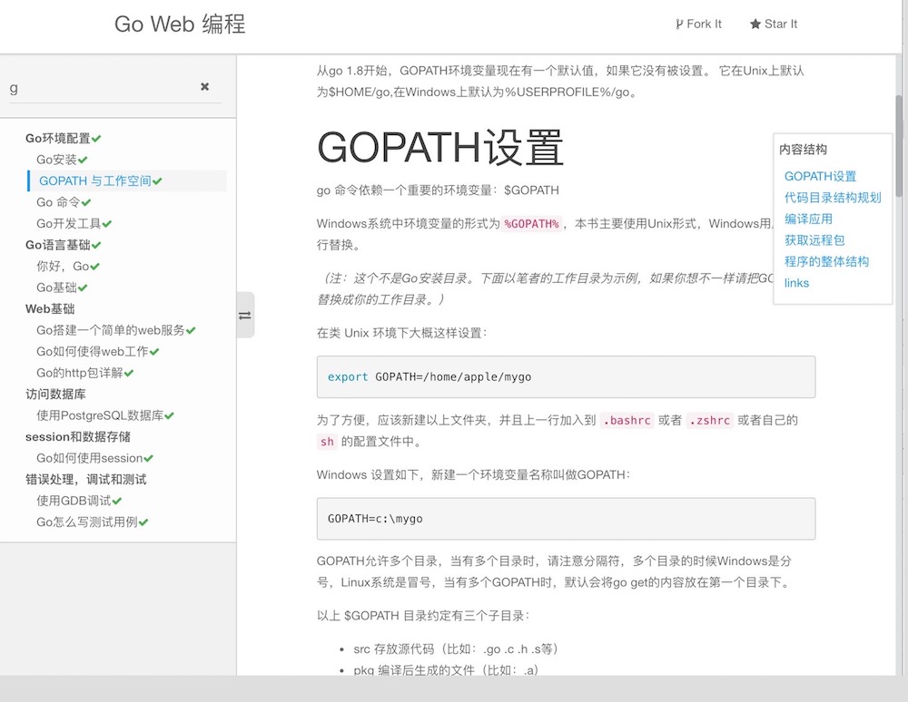Jump to GOPATH设置 in 内容结构

pos(820,176)
